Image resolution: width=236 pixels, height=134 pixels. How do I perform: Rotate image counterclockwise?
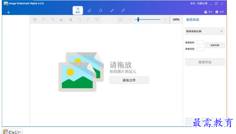click(x=44, y=20)
